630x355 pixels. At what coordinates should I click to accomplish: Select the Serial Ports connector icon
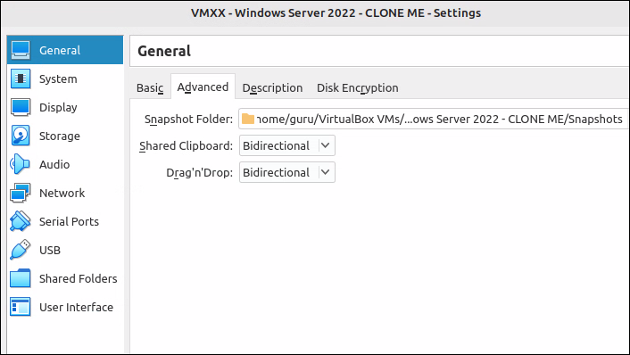pos(21,221)
